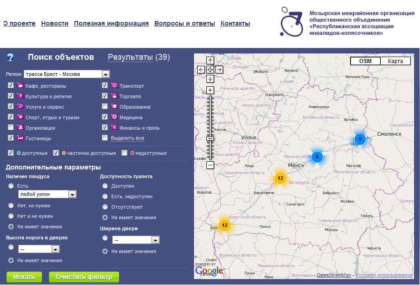The image size is (420, 285).
Task: Switch map layer to OSM
Action: coord(365,61)
